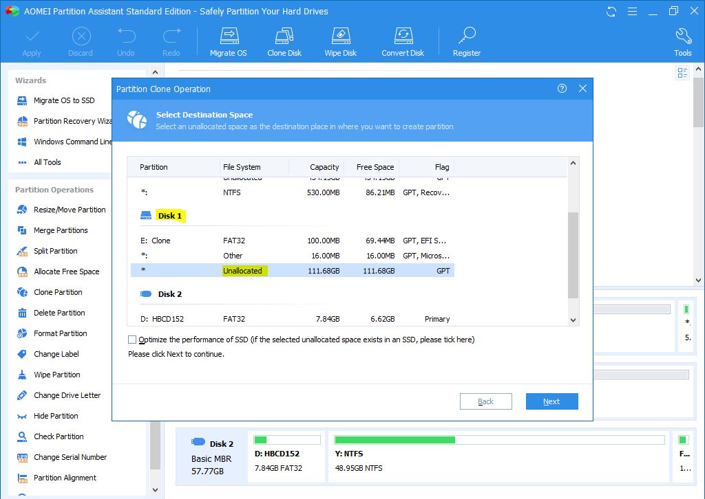Select Merge Partitions operation
Viewport: 705px width, 499px height.
point(61,230)
